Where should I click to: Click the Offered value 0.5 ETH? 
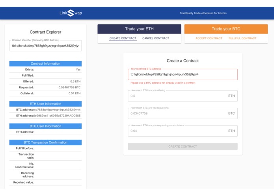(75, 81)
